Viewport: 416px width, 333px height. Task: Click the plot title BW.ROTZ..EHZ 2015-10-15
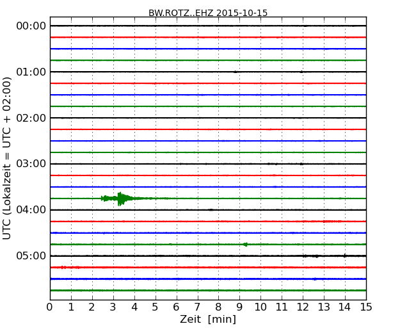point(208,13)
